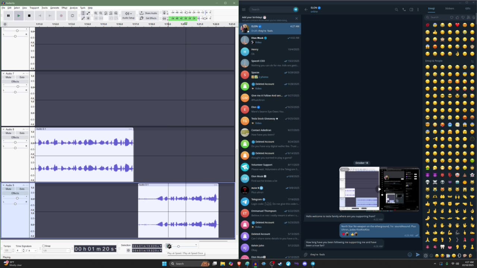The width and height of the screenshot is (477, 268).
Task: Click the Get Effects button
Action: click(148, 18)
